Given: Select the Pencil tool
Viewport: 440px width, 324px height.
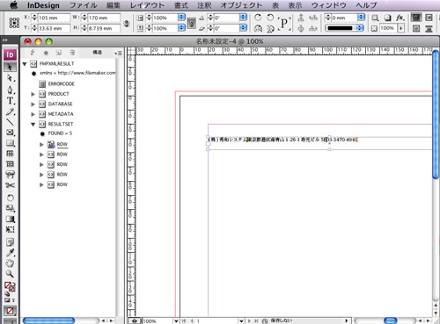Looking at the screenshot, I should (x=10, y=112).
